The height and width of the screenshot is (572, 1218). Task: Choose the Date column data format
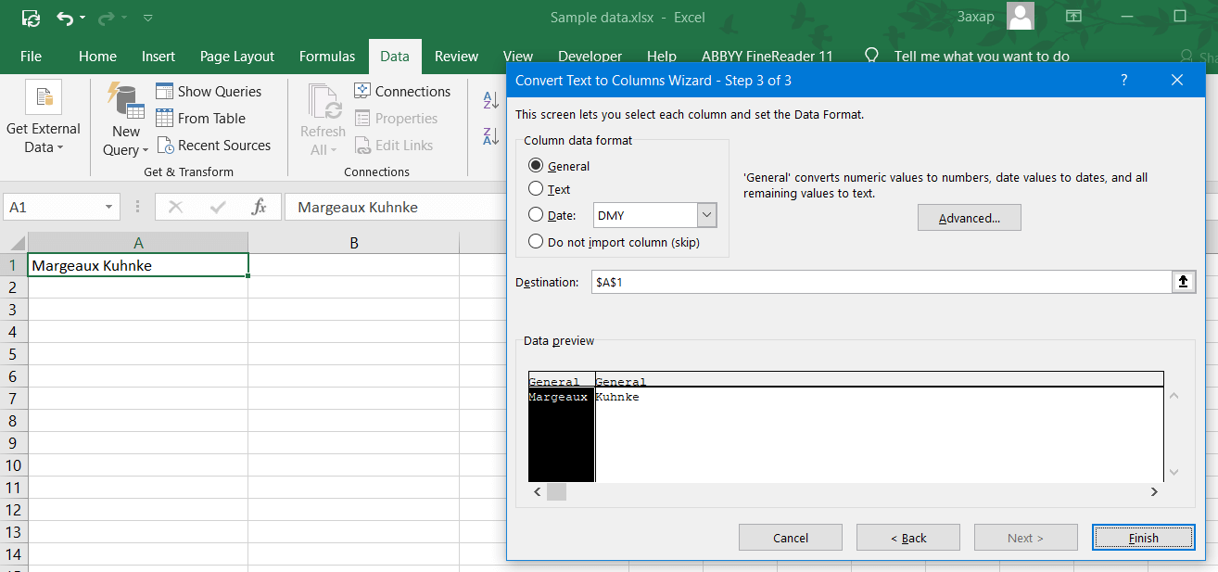coord(535,214)
